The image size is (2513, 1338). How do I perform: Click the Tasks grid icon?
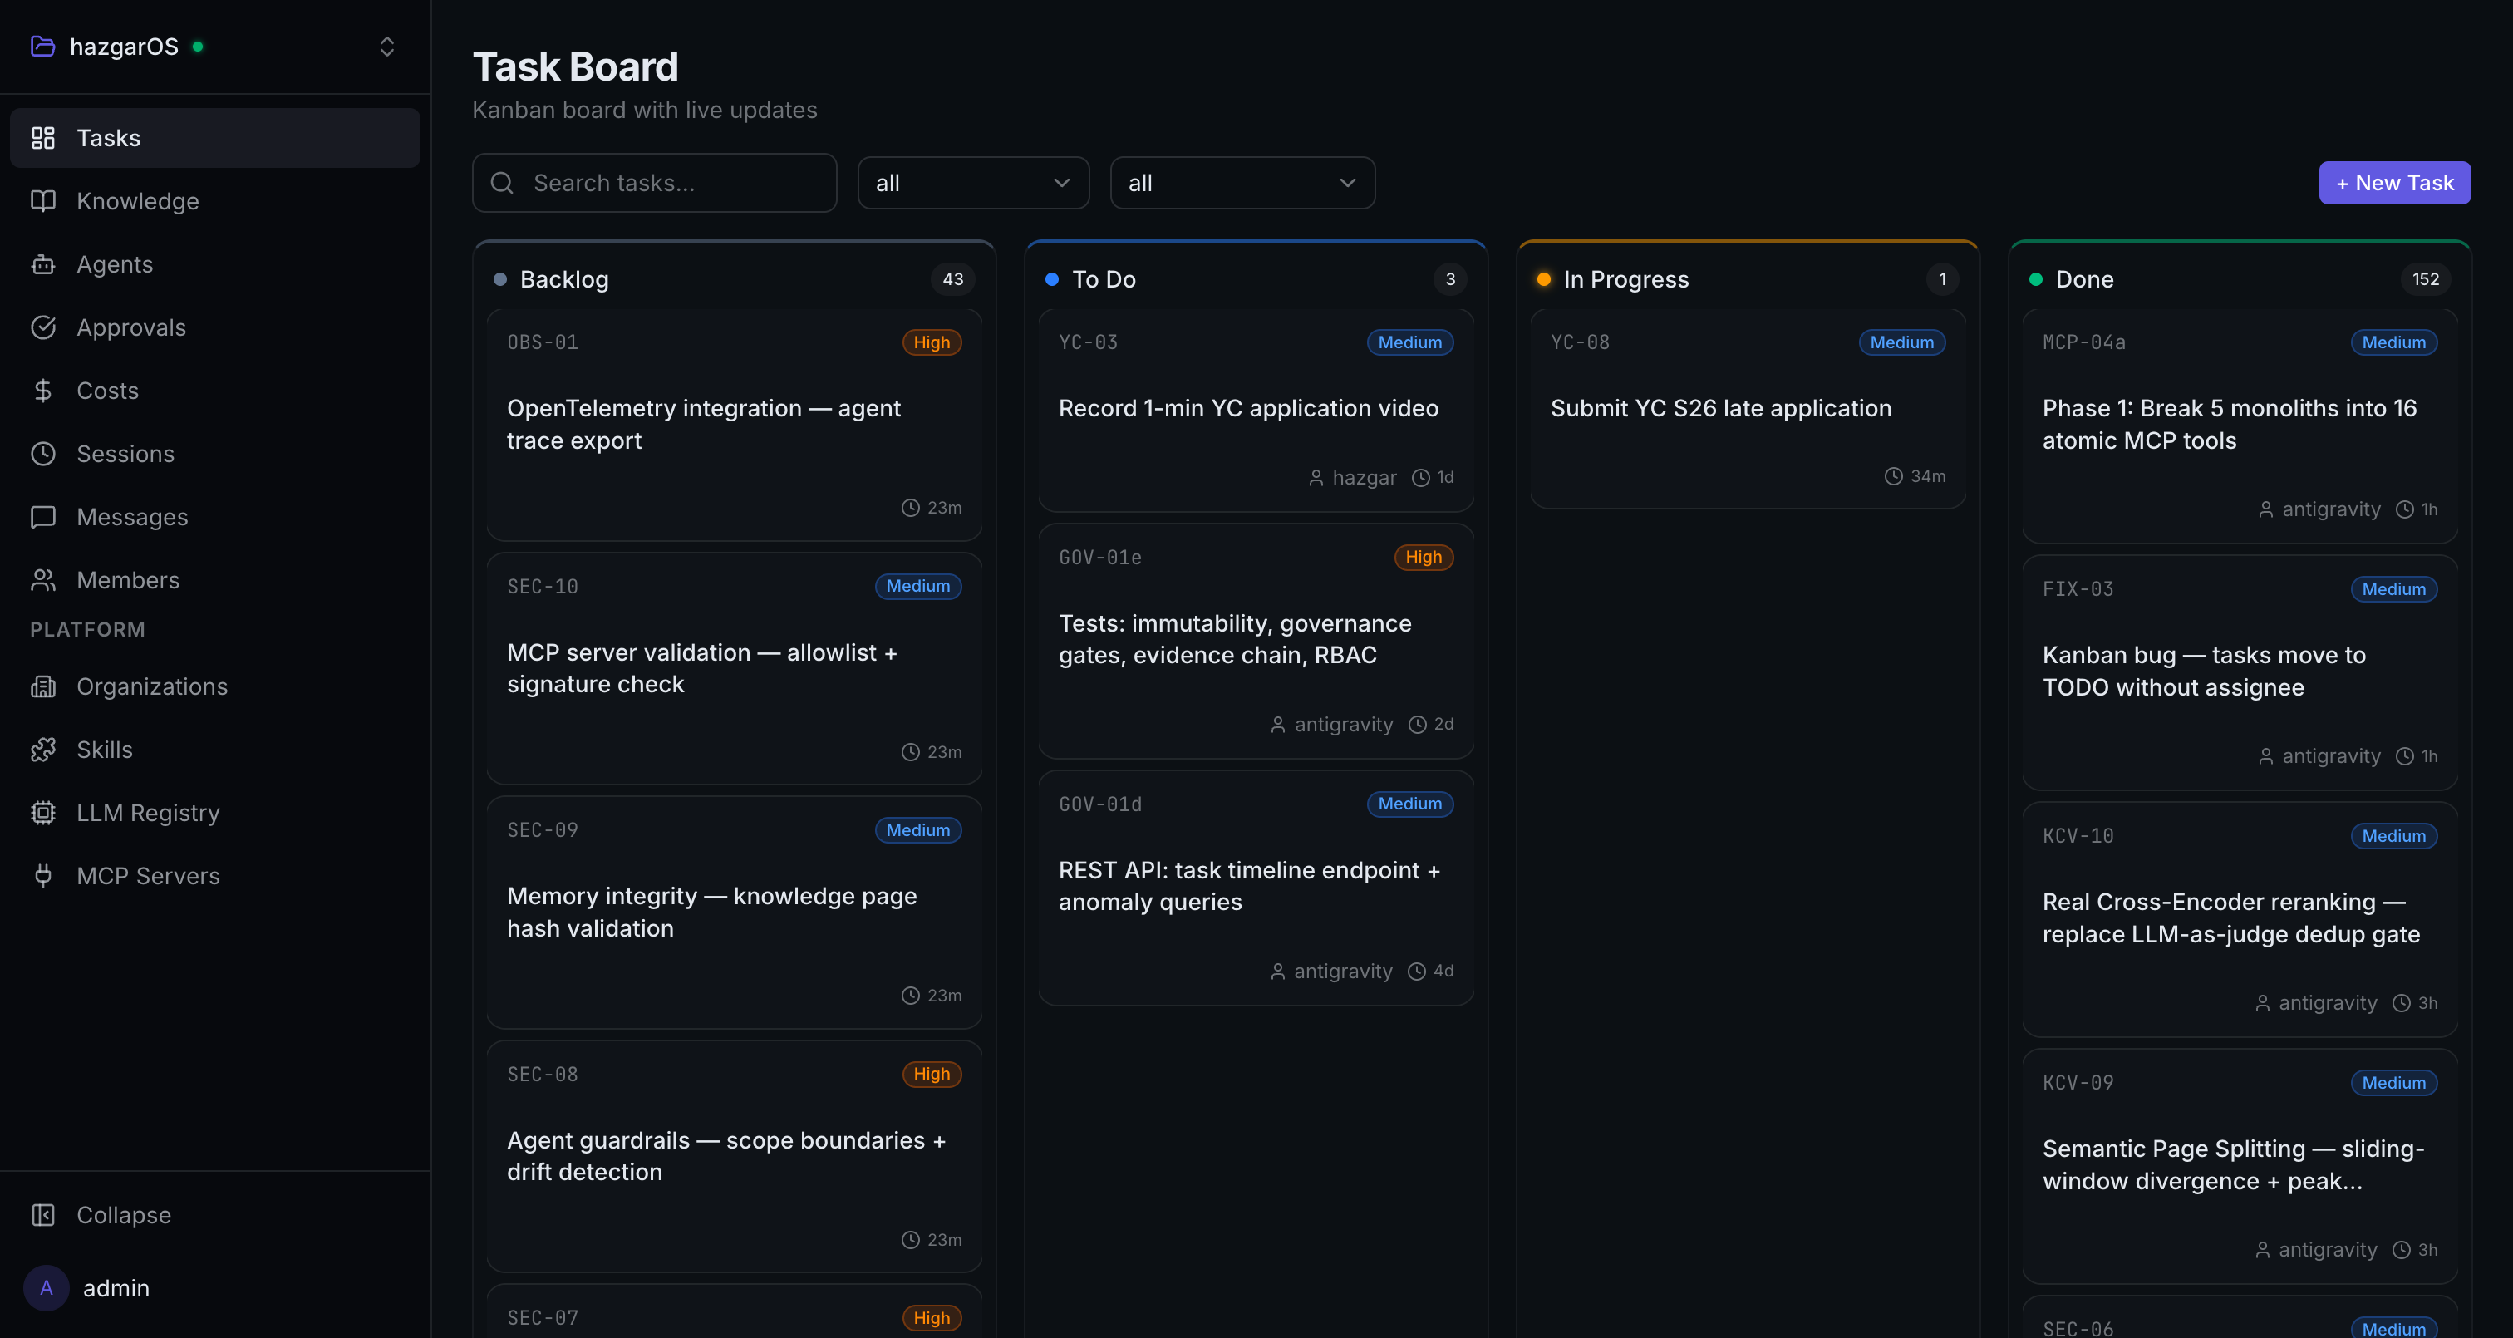pyautogui.click(x=43, y=138)
